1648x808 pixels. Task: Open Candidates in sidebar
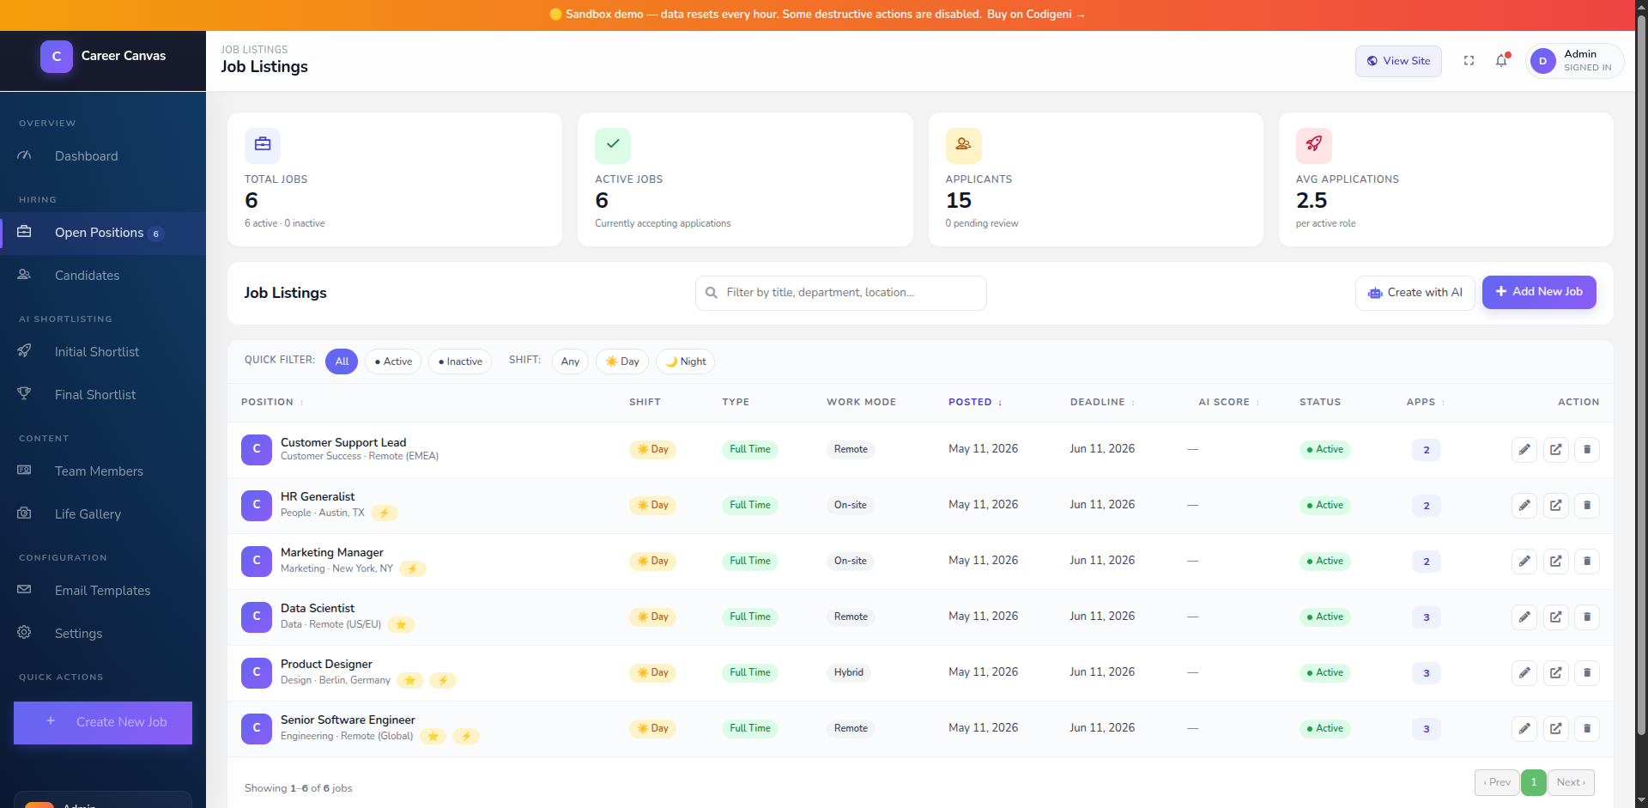click(x=103, y=276)
